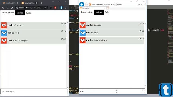Click the IE search magnifier icon

click(x=139, y=5)
